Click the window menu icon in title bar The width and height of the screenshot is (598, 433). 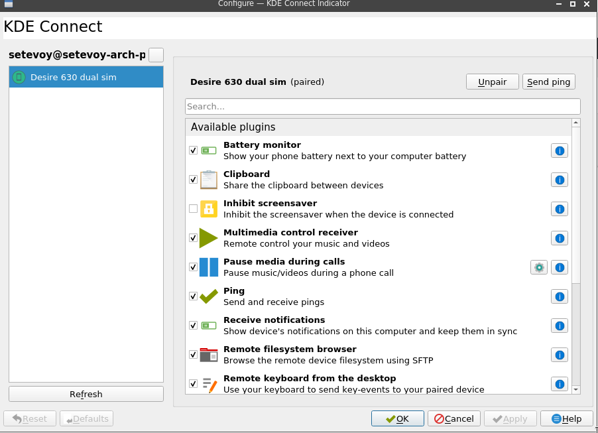coord(8,4)
